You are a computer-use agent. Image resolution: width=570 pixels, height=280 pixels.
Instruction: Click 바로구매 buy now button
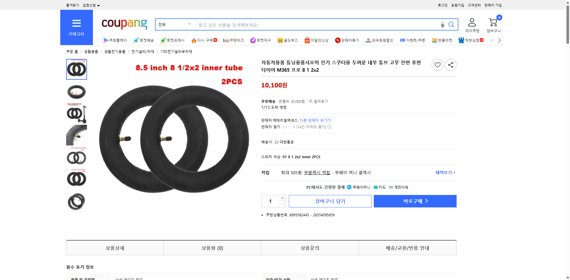[415, 201]
